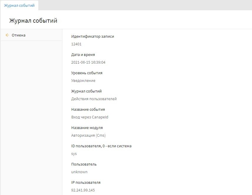
Task: Click the ID пользователя field label
Action: click(101, 146)
